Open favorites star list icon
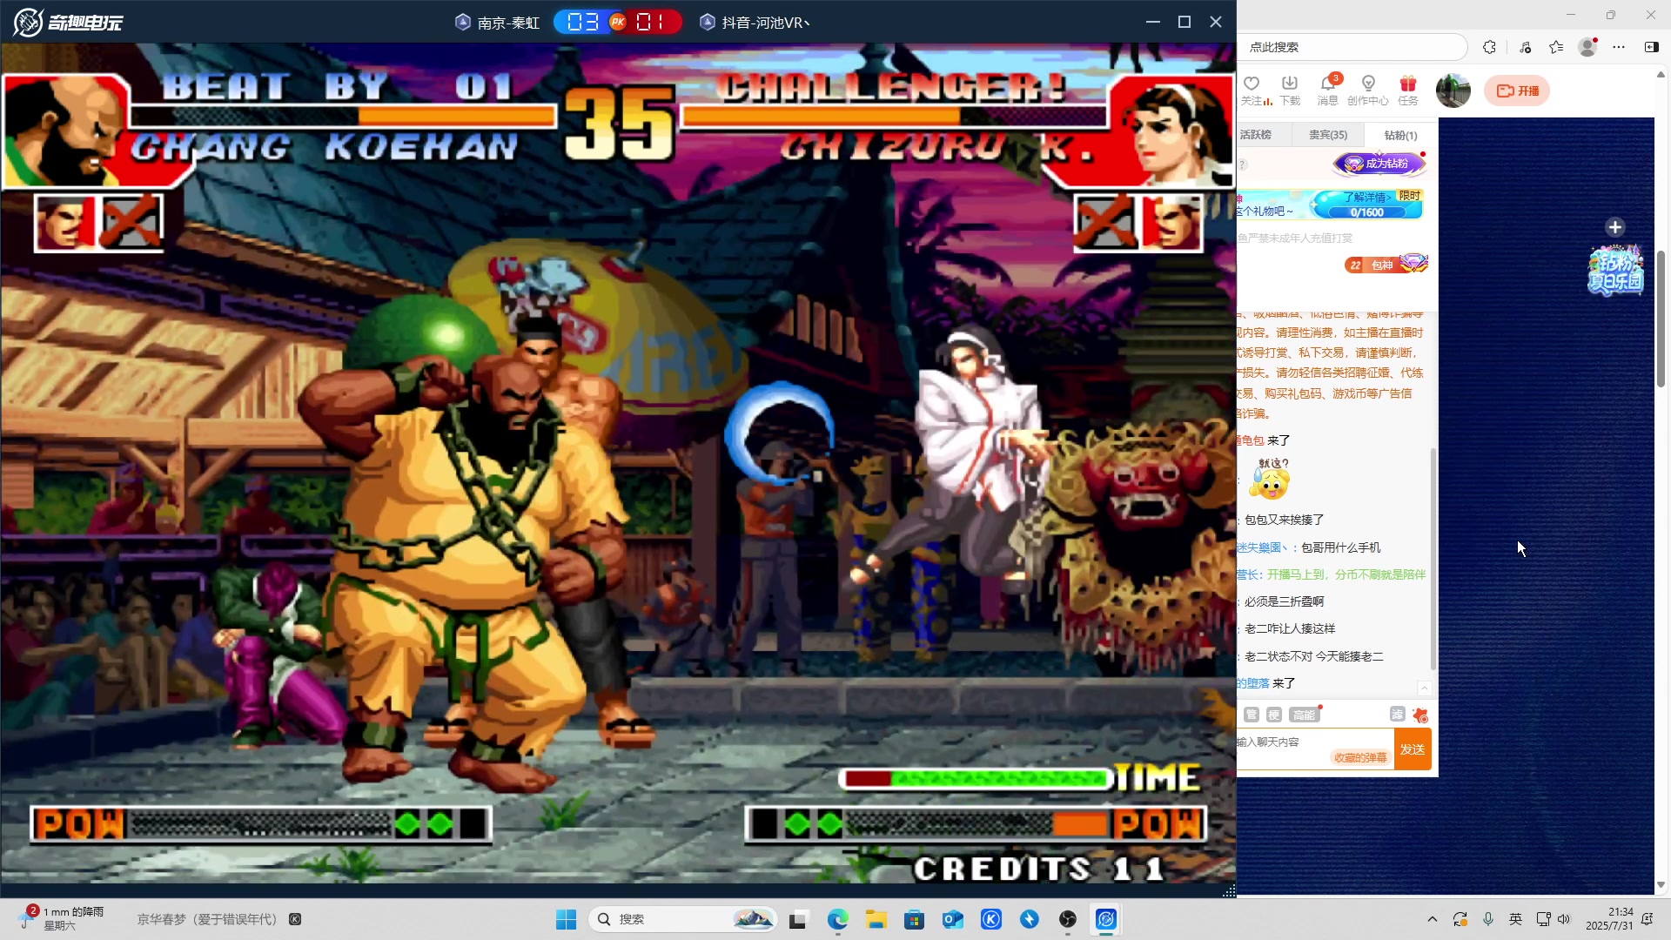 click(x=1556, y=47)
